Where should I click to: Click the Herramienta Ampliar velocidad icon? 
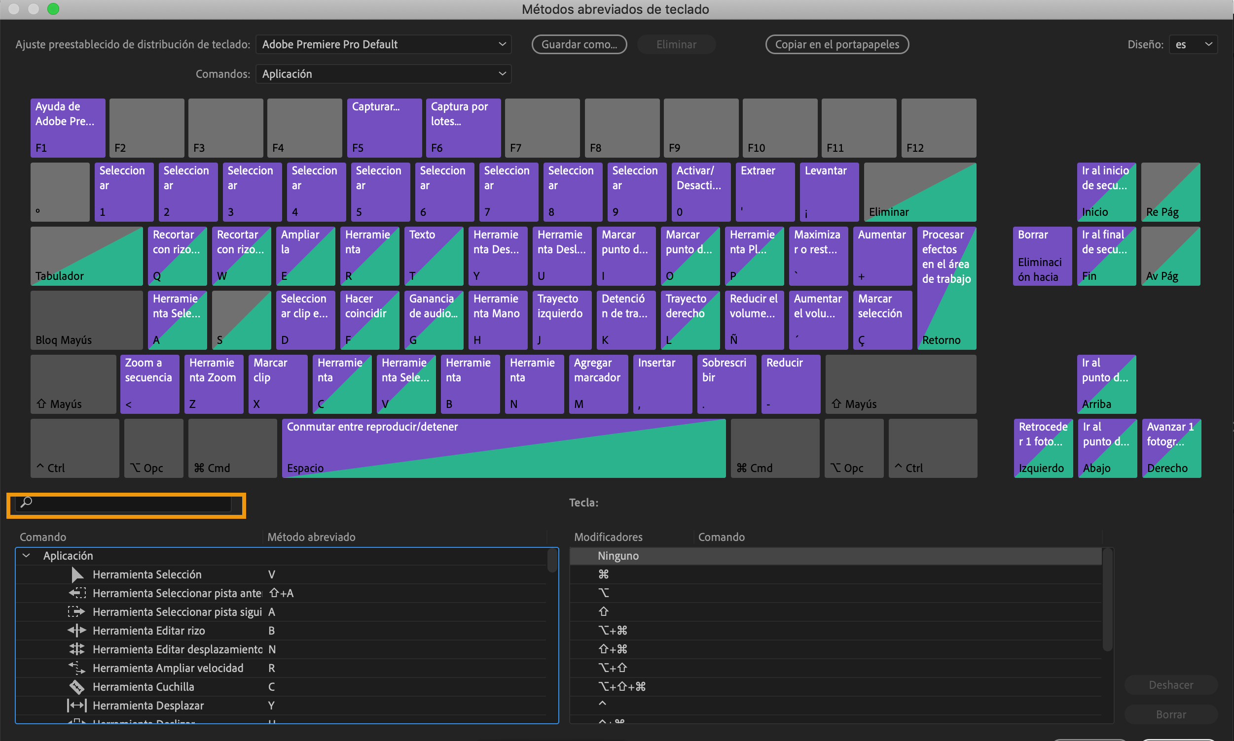click(x=77, y=668)
